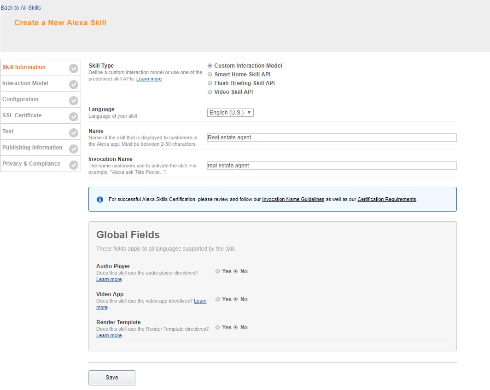Click the checkmark icon beside Privacy & Compliance
This screenshot has width=490, height=390.
pyautogui.click(x=74, y=165)
